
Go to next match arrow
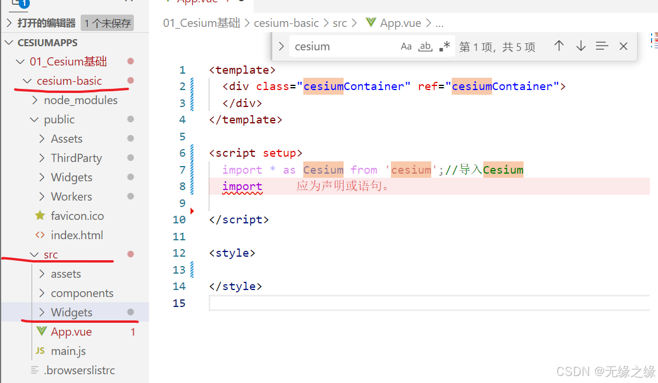click(581, 46)
